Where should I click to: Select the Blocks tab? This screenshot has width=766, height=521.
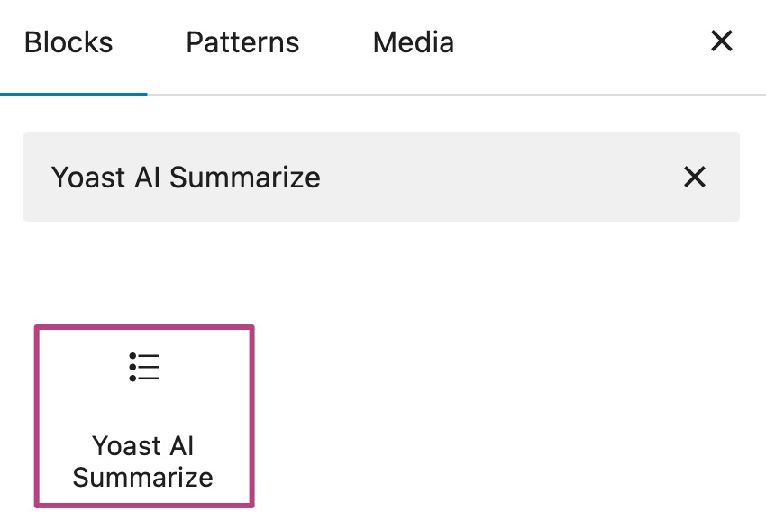pyautogui.click(x=68, y=42)
